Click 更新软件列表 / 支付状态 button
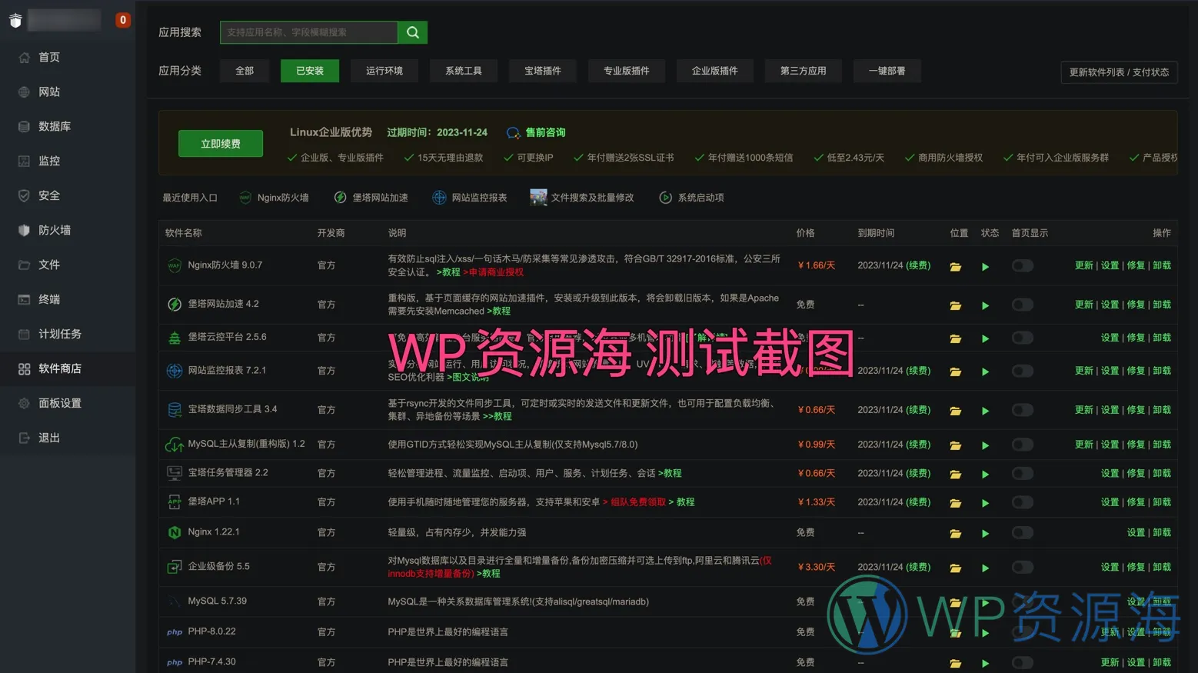Screen dimensions: 1198x673 tap(1119, 72)
